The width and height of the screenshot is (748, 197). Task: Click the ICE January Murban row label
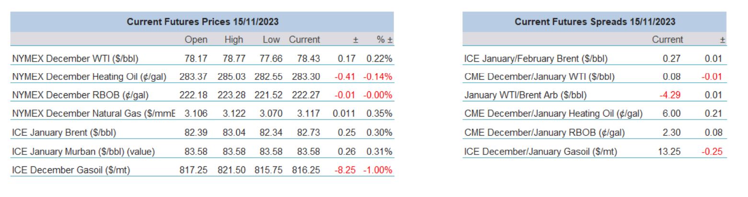click(83, 152)
